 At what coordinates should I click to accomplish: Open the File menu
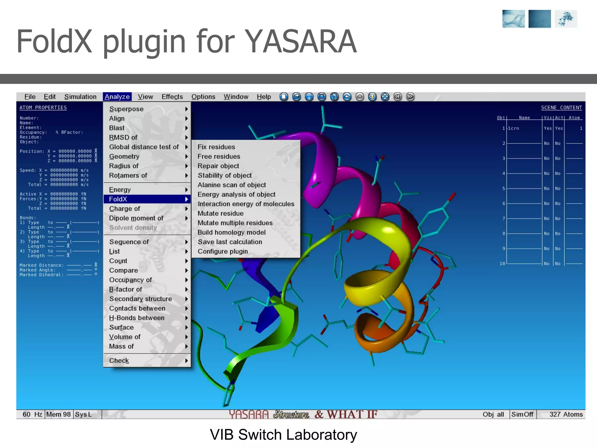pos(30,97)
